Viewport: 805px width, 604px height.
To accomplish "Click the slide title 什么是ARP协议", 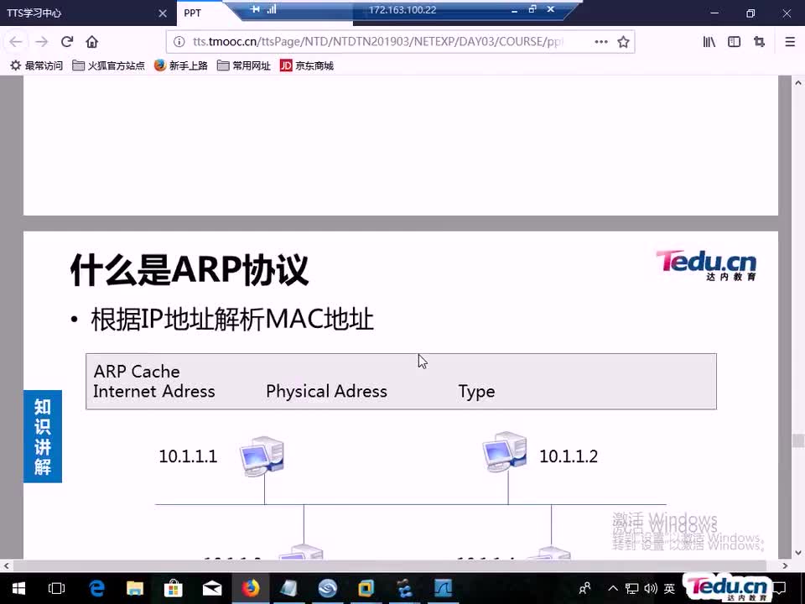I will pos(190,269).
